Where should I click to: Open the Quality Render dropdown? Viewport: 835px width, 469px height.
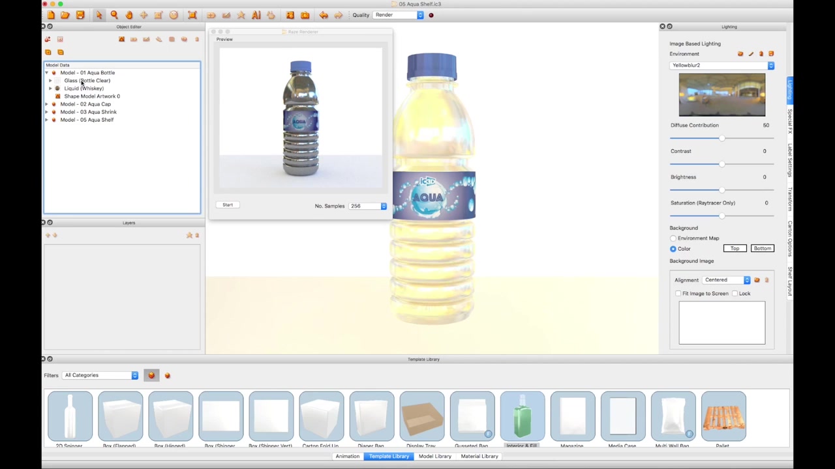coord(399,15)
